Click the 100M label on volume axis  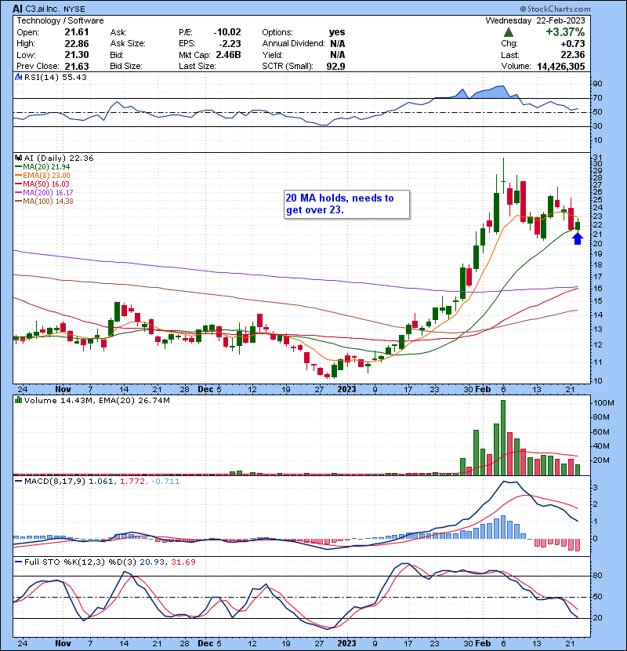(x=603, y=402)
